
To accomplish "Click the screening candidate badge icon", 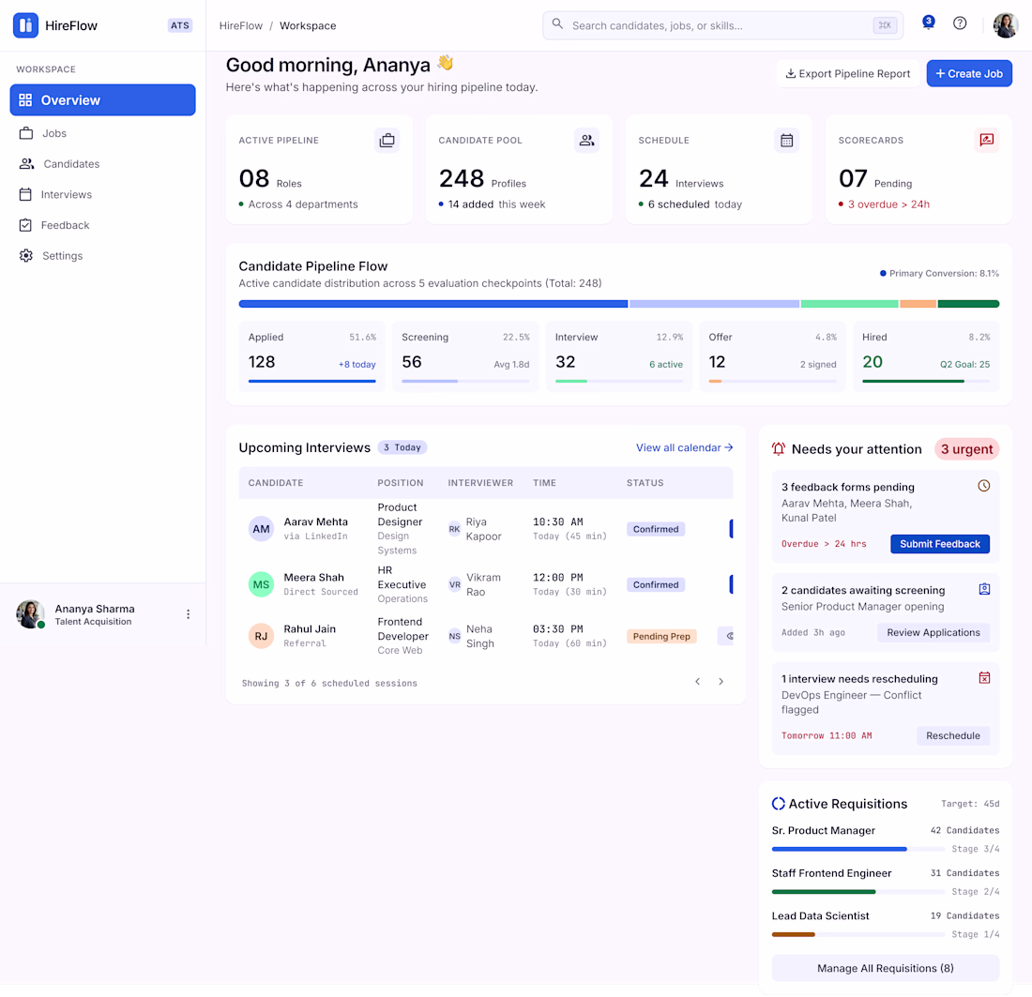I will (984, 589).
